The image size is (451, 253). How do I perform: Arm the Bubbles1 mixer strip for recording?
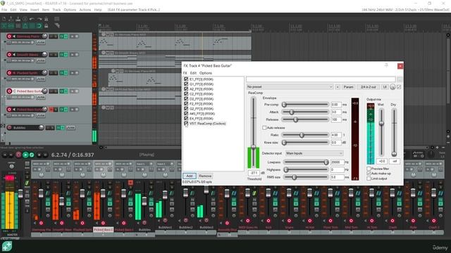pos(165,220)
